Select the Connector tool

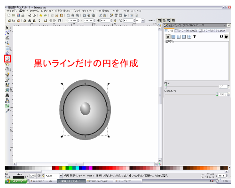coord(7,101)
